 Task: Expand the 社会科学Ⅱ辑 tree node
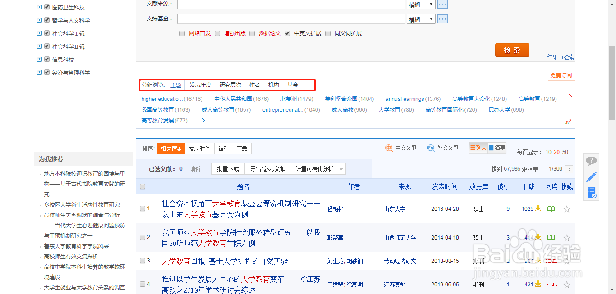[40, 46]
